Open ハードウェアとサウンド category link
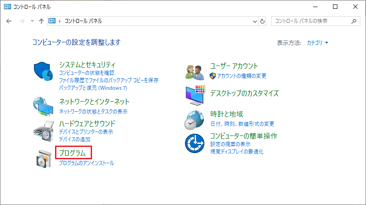This screenshot has width=366, height=205. point(87,124)
